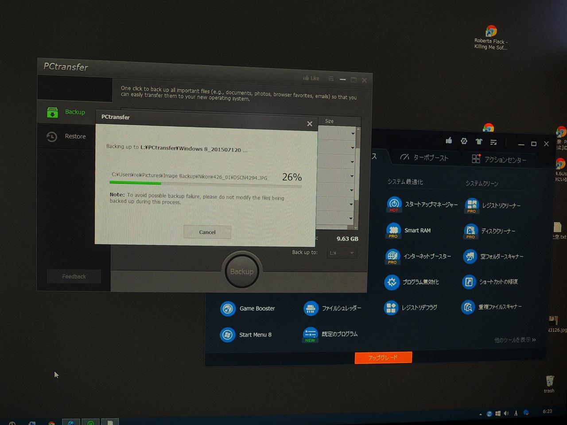Open the Back up to drive dropdown

point(342,253)
